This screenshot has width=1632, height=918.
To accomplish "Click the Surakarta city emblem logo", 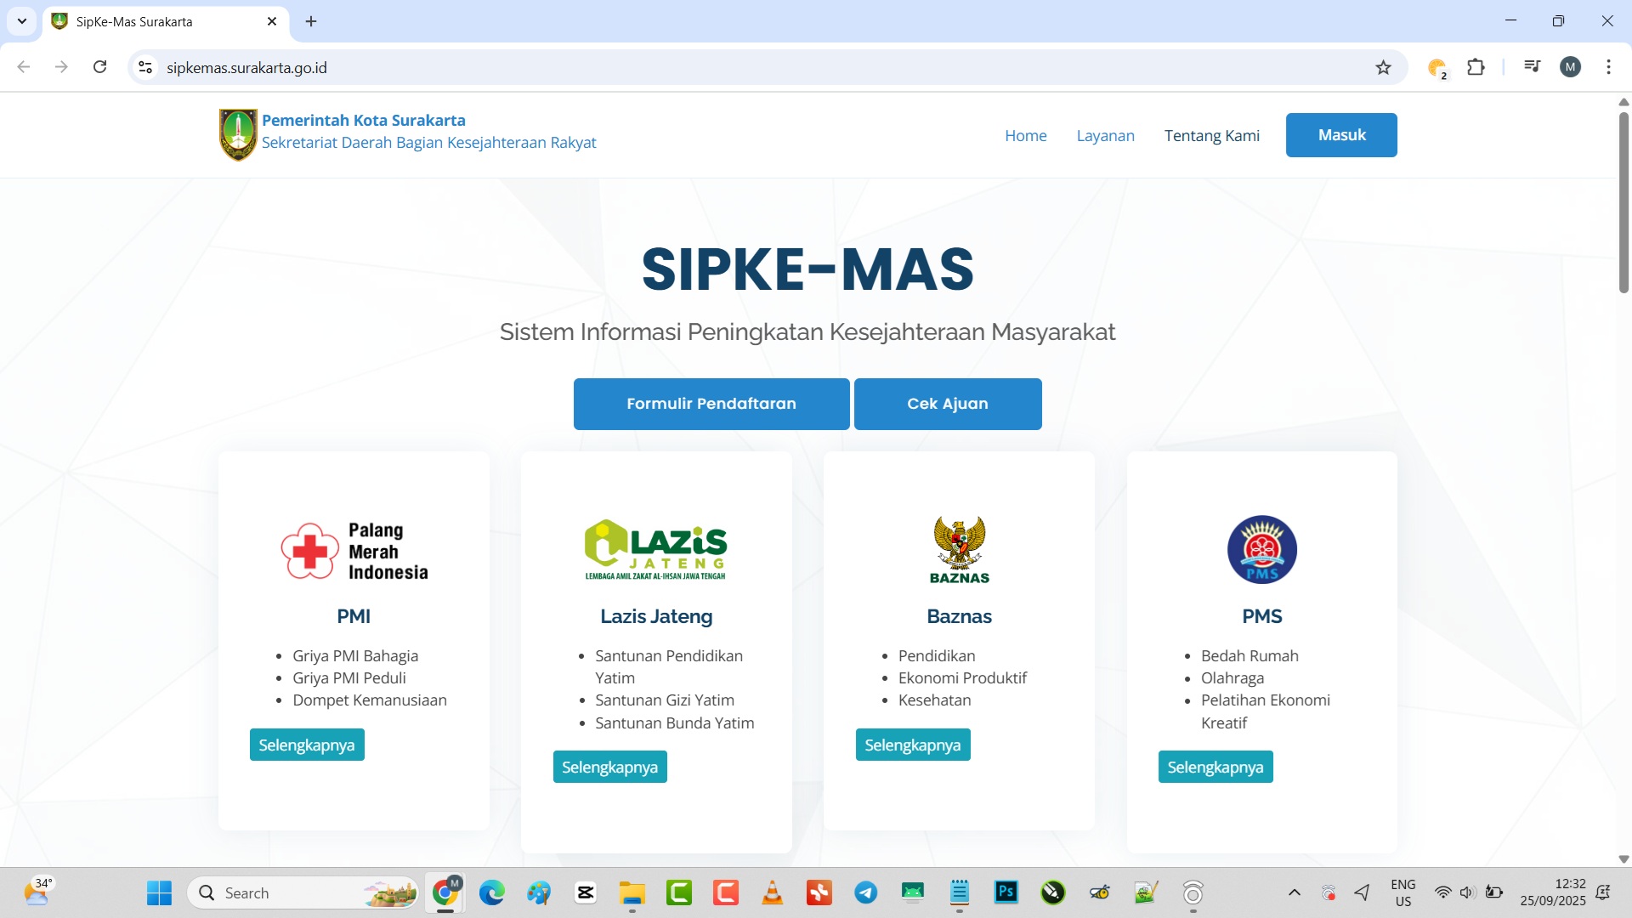I will (238, 134).
